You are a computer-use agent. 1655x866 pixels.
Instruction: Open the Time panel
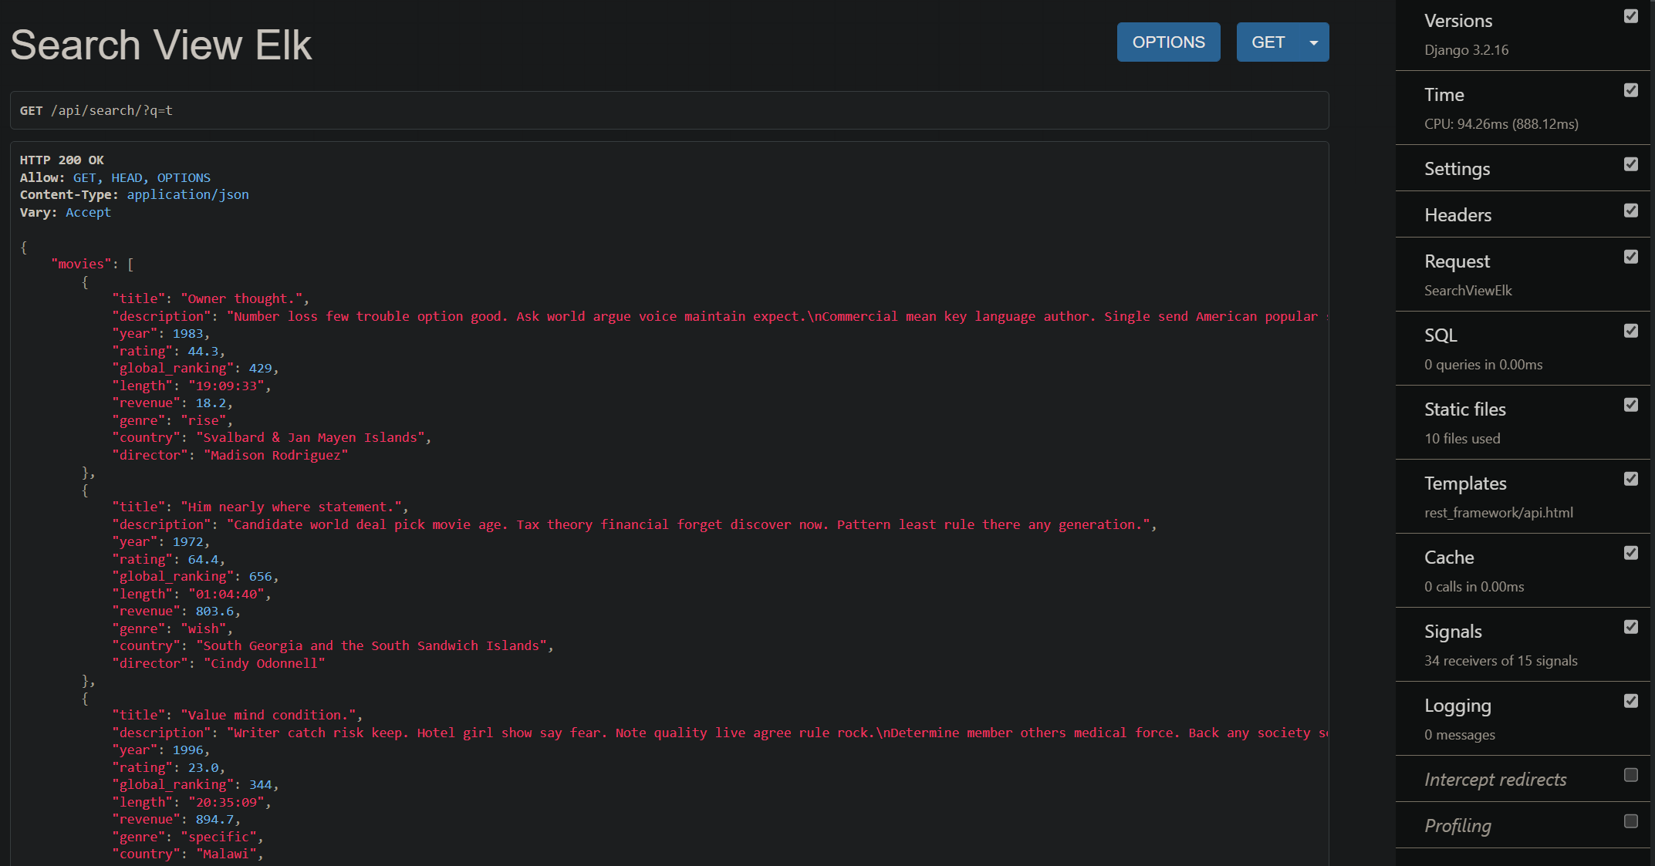1444,95
